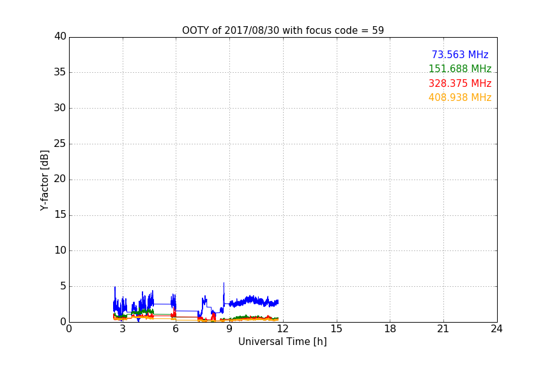
Task: Click the y-axis tick label 20
Action: [60, 179]
